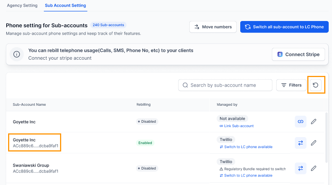
Task: Click the info icon in rebill banner
Action: [17, 55]
